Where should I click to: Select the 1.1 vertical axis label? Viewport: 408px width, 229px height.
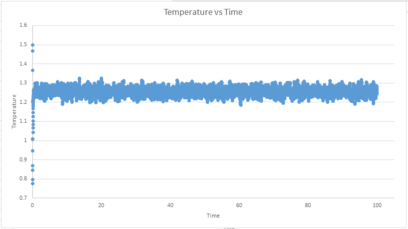coord(23,121)
